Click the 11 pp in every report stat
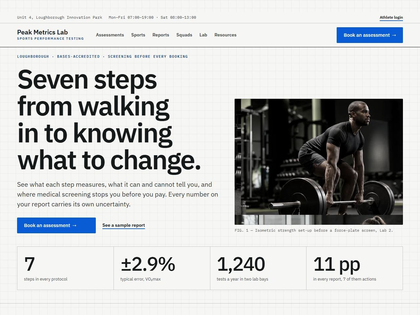420x315 pixels. pyautogui.click(x=354, y=268)
